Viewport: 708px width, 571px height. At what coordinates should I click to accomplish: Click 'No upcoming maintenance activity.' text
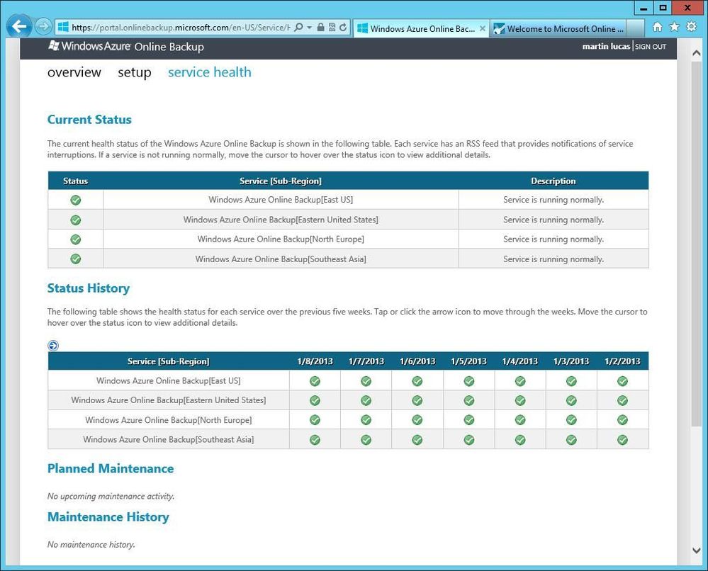tap(111, 496)
